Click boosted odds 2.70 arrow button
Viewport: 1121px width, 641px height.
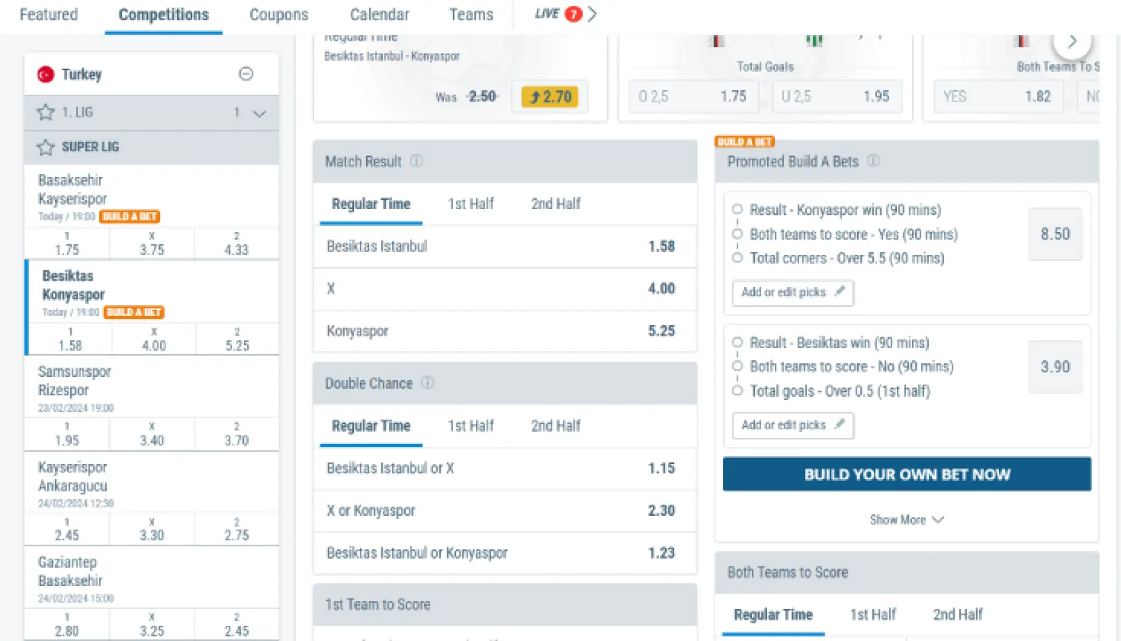549,96
